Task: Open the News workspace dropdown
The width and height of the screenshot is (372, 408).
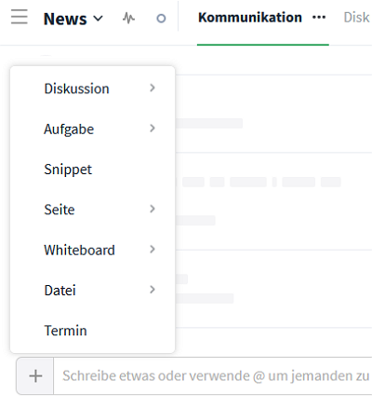Action: coord(73,19)
